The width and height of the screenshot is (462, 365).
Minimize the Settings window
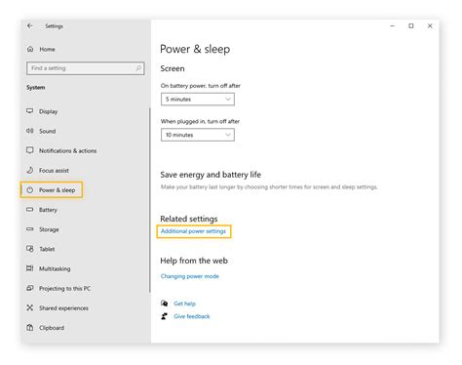click(393, 25)
